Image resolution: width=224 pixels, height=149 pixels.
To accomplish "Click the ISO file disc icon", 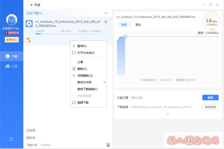I will coord(29,24).
